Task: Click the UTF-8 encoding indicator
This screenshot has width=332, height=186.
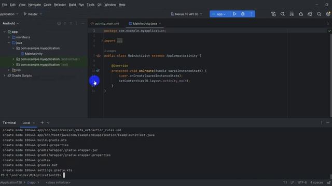Action: tap(302, 182)
